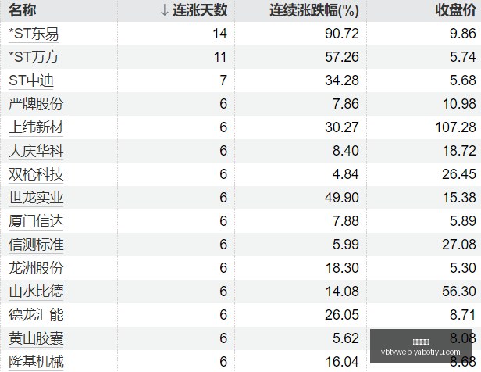This screenshot has height=372, width=481.
Task: Select the 8.40 percentage cell
Action: tap(346, 151)
